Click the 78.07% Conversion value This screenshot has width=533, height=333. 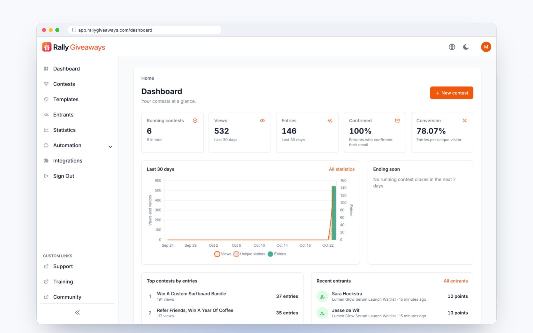[x=431, y=131]
